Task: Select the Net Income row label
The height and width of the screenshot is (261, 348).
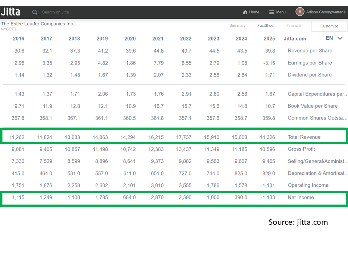Action: (x=301, y=198)
